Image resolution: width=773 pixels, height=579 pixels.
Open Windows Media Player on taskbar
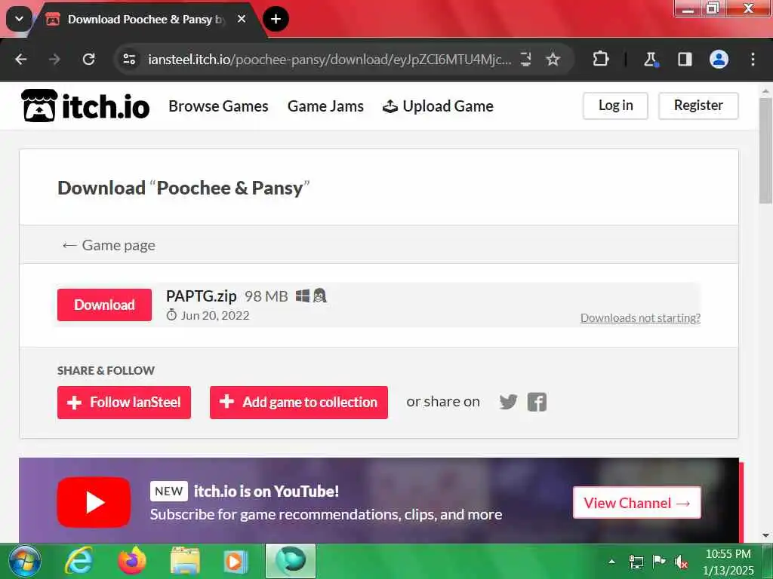(x=236, y=561)
